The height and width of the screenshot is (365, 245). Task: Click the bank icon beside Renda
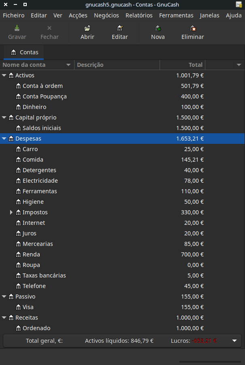[18, 254]
